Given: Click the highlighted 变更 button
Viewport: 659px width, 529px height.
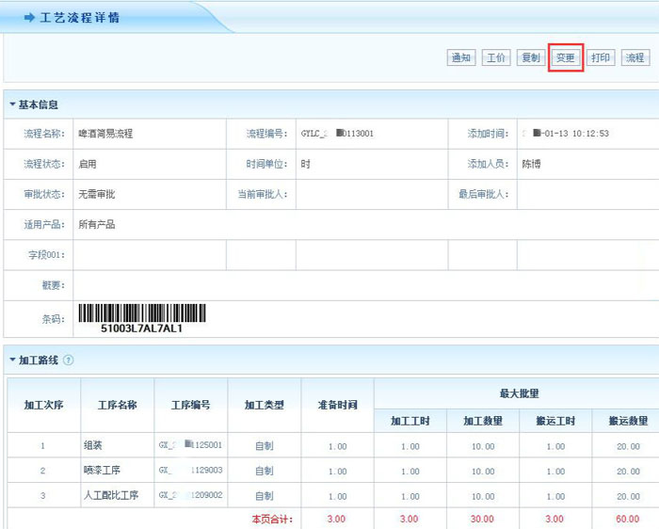Looking at the screenshot, I should pyautogui.click(x=566, y=58).
